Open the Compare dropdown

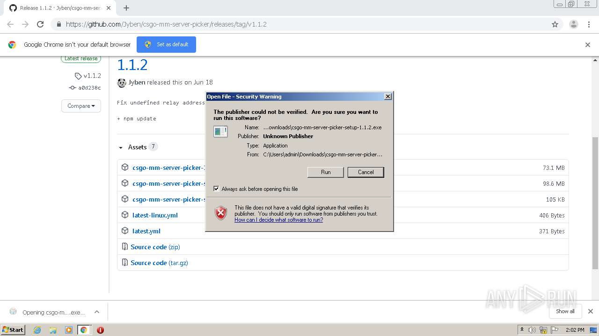click(x=81, y=106)
